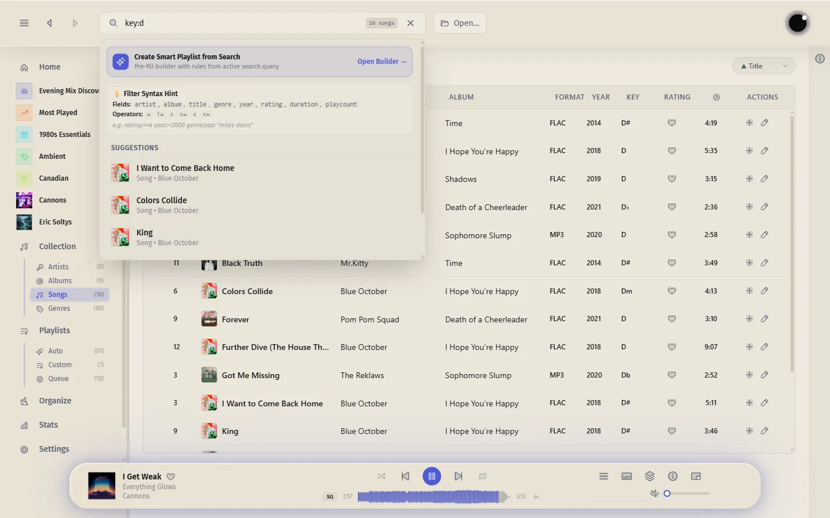
Task: Adjust the volume slider handle
Action: (x=667, y=494)
